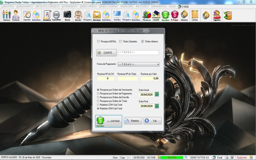Open the FINANCEIRO menu
This screenshot has height=160, width=256.
tap(127, 6)
